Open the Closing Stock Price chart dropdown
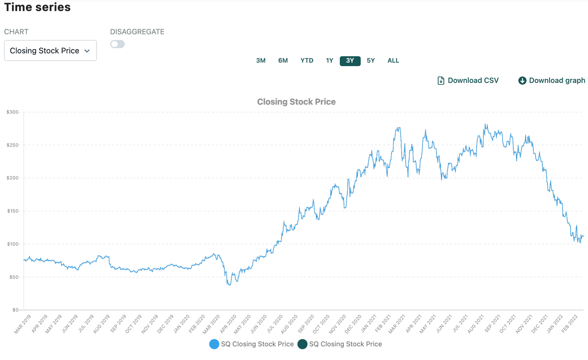588x360 pixels. tap(50, 51)
